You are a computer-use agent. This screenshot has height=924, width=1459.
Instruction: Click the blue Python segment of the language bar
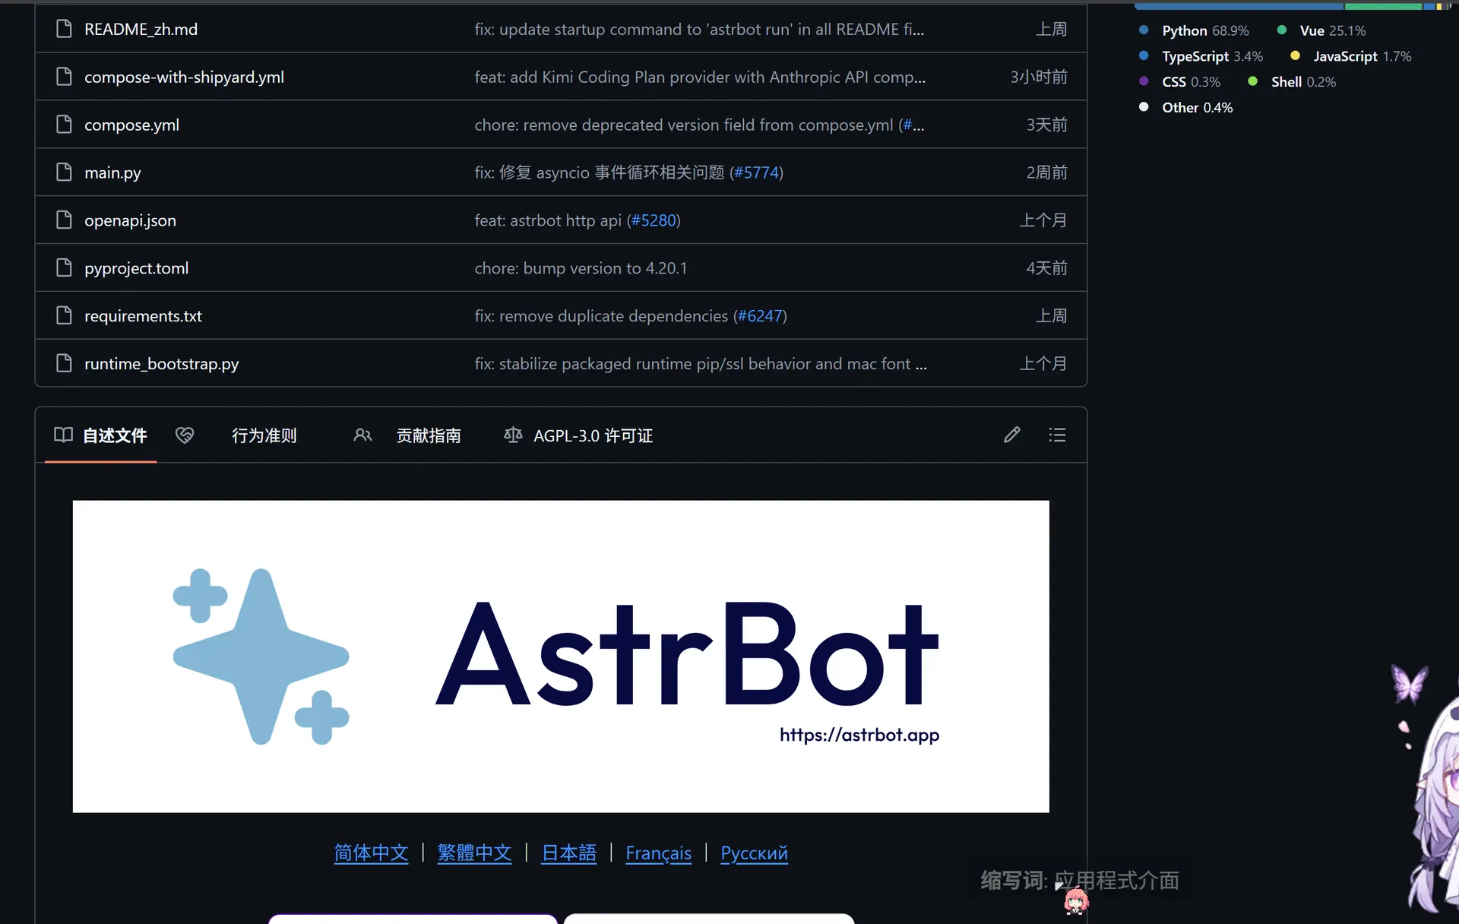[x=1239, y=6]
